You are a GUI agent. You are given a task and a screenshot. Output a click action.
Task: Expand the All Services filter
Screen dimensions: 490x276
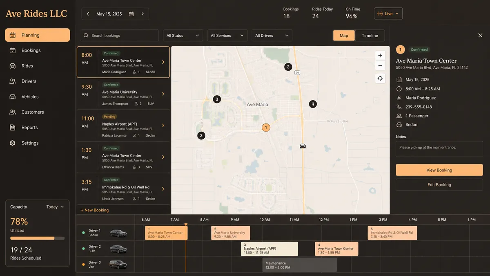227,36
